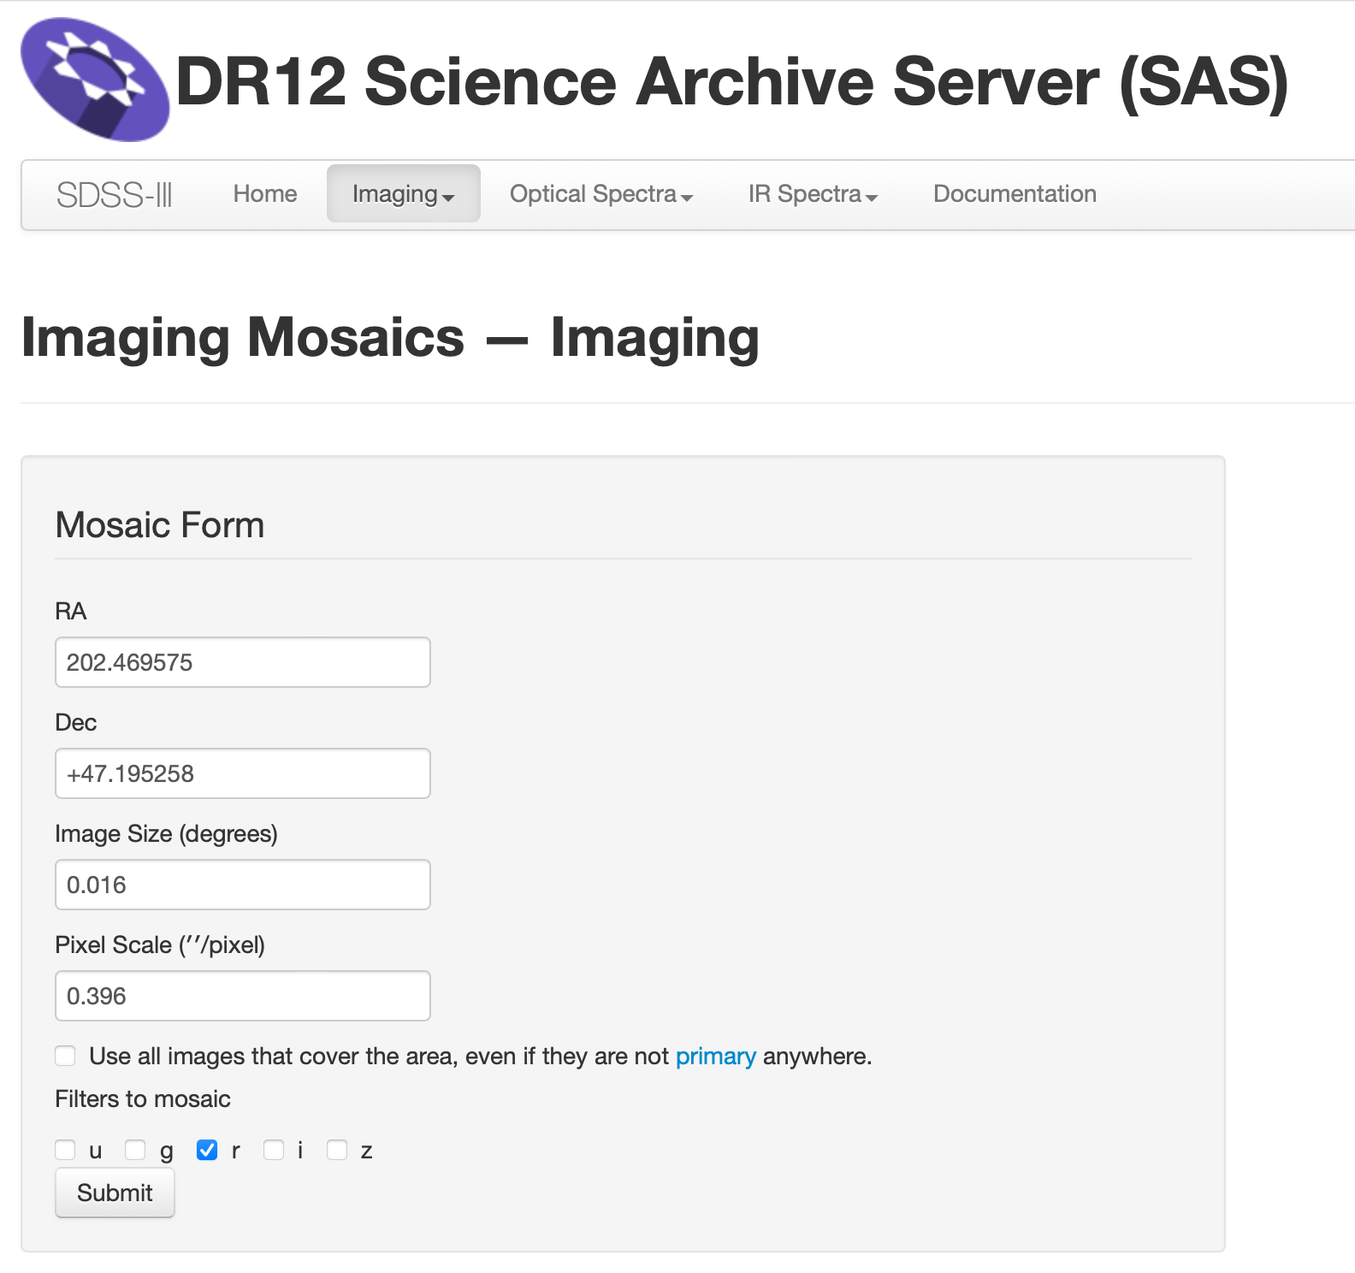Open the Documentation nav item
The width and height of the screenshot is (1355, 1273).
click(x=1015, y=194)
